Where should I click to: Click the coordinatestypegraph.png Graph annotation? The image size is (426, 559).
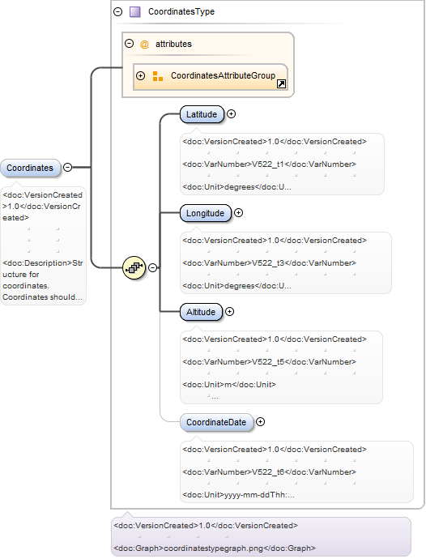215,548
